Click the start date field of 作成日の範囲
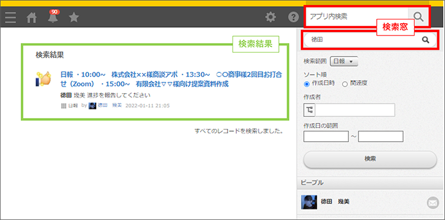 pos(326,136)
